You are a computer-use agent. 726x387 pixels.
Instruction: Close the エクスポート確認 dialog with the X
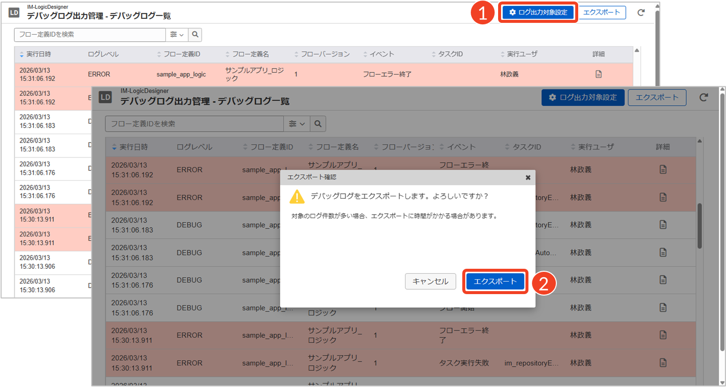(x=528, y=177)
